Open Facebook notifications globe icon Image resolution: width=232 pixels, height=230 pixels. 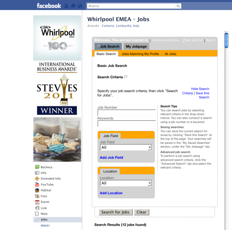[80, 6]
